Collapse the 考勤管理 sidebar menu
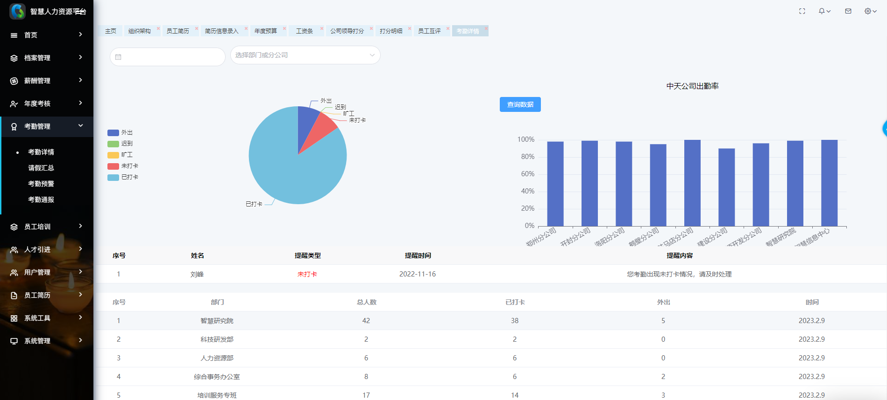Screen dimensions: 887x400 pos(47,126)
